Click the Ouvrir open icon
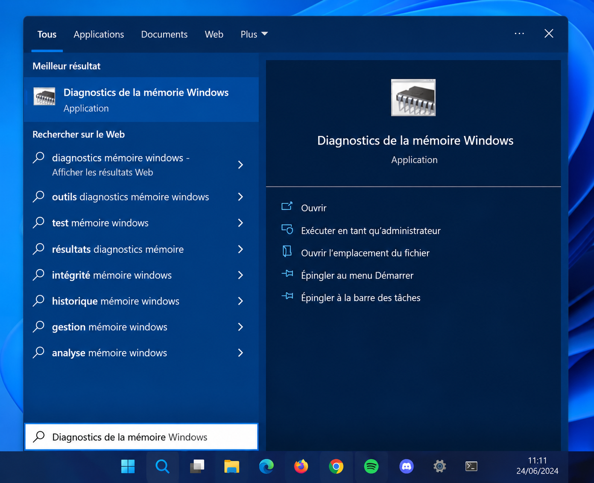This screenshot has height=483, width=594. [287, 207]
